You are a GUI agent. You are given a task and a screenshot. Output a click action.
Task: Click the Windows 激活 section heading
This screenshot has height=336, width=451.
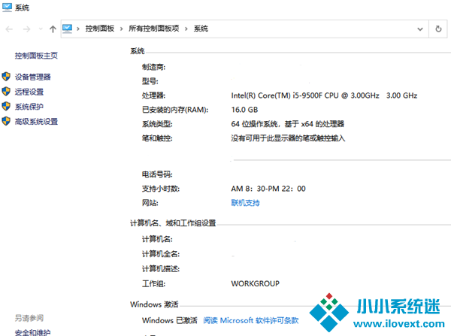(154, 304)
